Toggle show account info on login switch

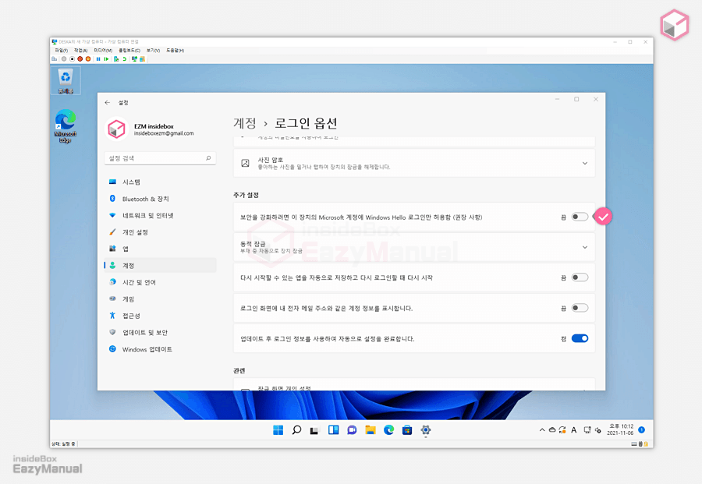[580, 308]
